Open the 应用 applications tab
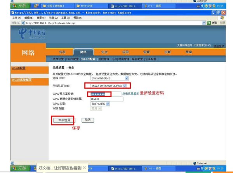This screenshot has width=233, height=173. pyautogui.click(x=125, y=52)
